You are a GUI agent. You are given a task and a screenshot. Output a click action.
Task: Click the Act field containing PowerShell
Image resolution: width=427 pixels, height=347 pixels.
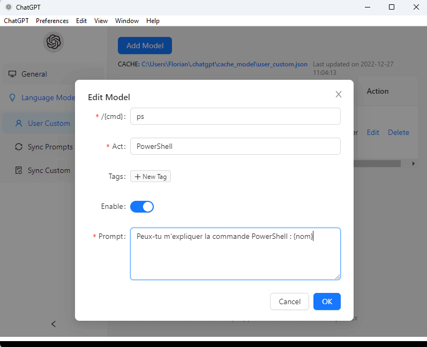tap(235, 146)
